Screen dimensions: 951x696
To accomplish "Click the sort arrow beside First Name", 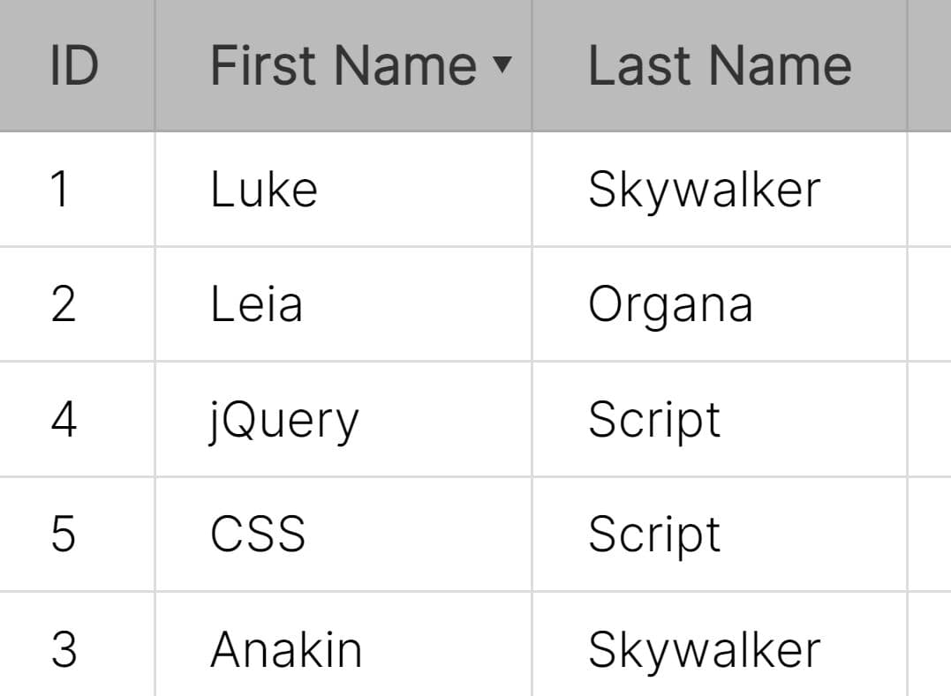I will coord(502,65).
